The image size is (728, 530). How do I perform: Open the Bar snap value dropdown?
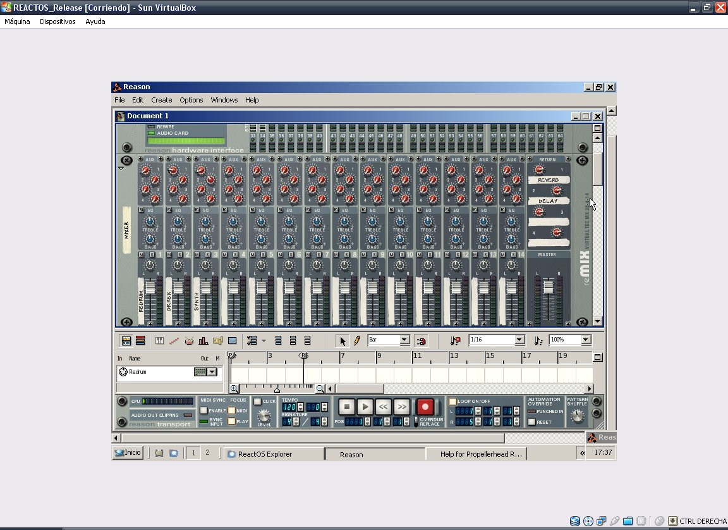click(404, 340)
